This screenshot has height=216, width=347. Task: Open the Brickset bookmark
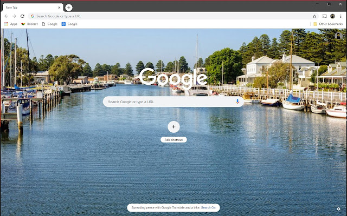(x=29, y=24)
